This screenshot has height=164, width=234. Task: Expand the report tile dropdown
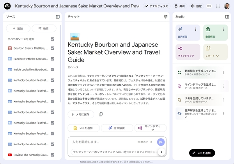click(x=217, y=56)
